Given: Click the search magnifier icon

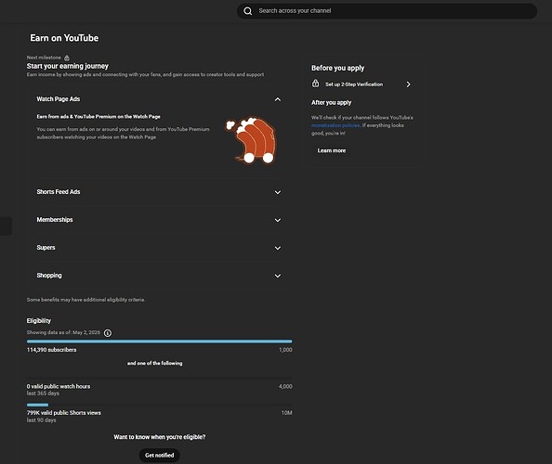Looking at the screenshot, I should pyautogui.click(x=248, y=11).
